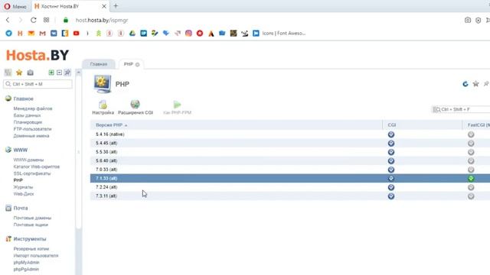Refresh the PHP list with blue reload icon
Screen dimensions: 490x275
tap(465, 84)
